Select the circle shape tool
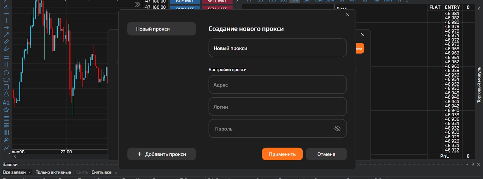The height and width of the screenshot is (179, 483). click(6, 73)
